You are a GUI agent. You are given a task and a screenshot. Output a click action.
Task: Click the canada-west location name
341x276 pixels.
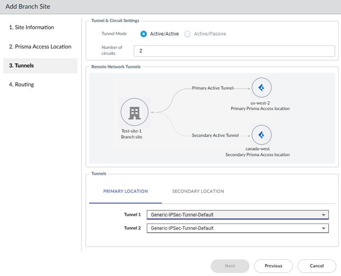258,149
